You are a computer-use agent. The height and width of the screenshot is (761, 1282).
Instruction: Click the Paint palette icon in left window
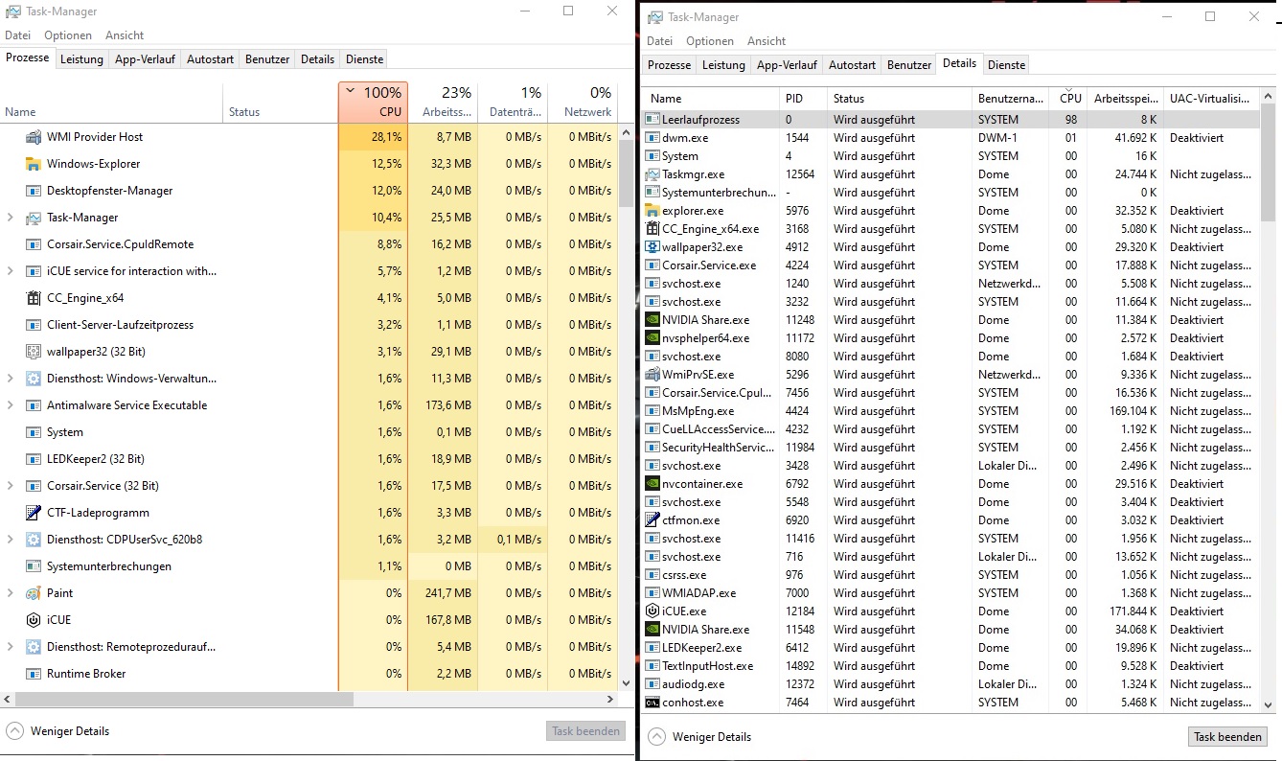point(34,593)
